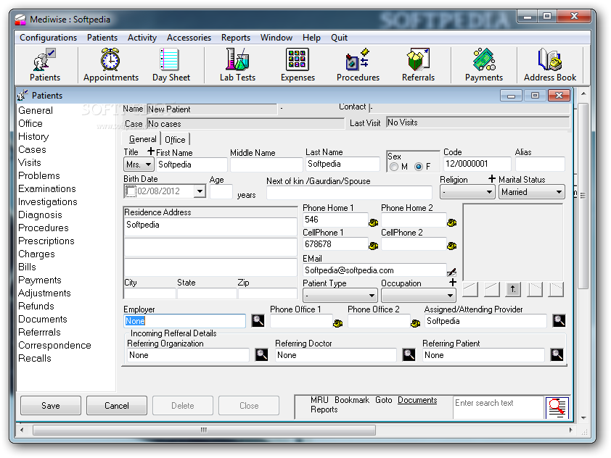Click the phone icon beside CellPhone 2
Image resolution: width=611 pixels, height=458 pixels.
(x=451, y=246)
